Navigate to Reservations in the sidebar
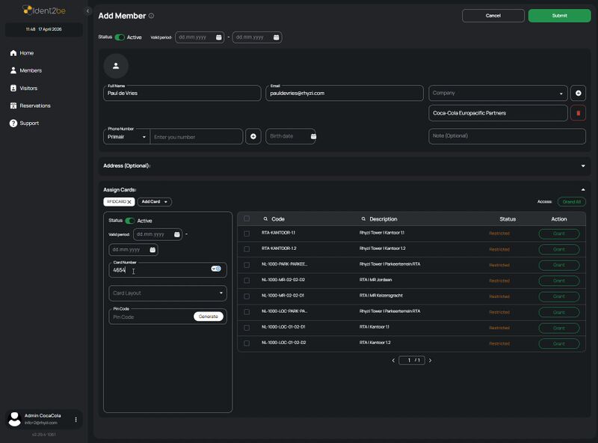This screenshot has width=598, height=443. pyautogui.click(x=35, y=106)
